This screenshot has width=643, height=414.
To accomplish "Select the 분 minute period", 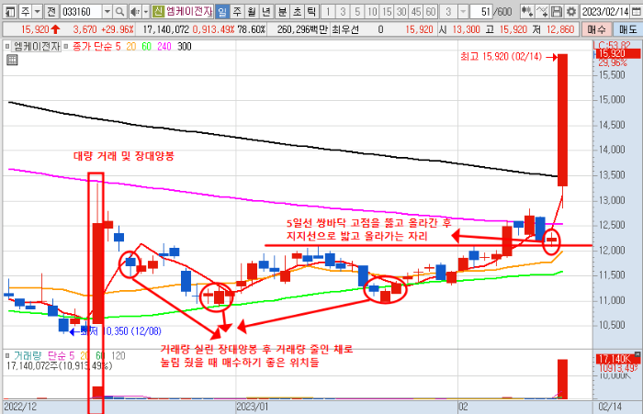I will click(282, 12).
